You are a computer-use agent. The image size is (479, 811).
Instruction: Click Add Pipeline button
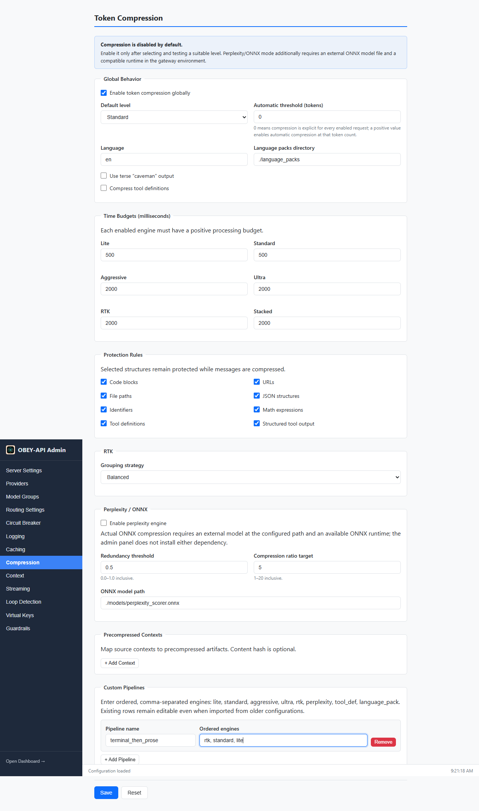tap(120, 759)
